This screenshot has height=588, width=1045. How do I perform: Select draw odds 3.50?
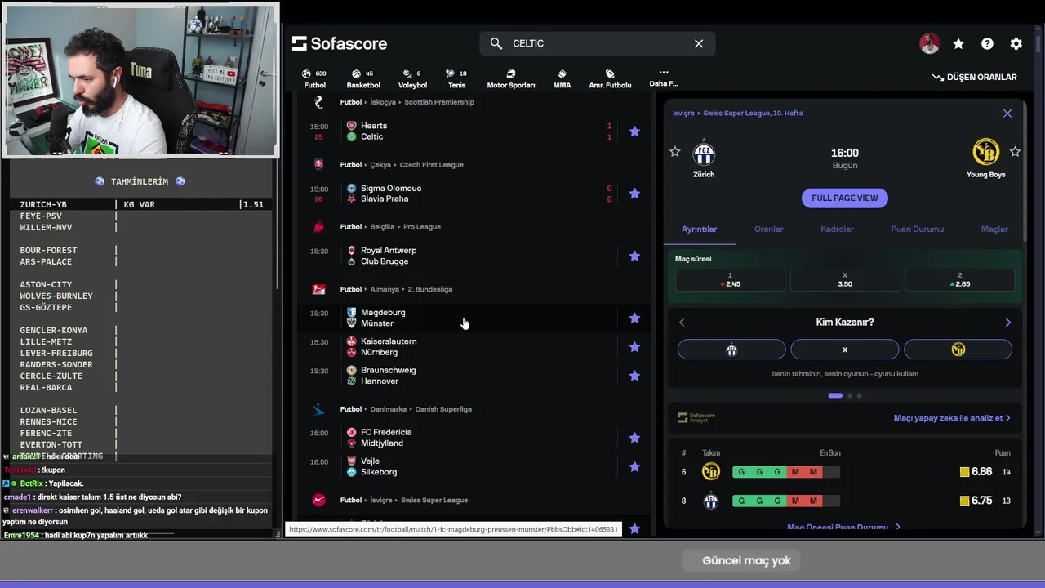[x=845, y=280]
